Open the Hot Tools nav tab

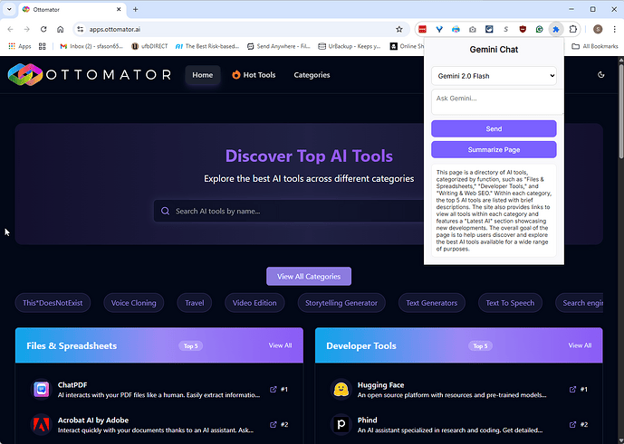click(x=254, y=75)
